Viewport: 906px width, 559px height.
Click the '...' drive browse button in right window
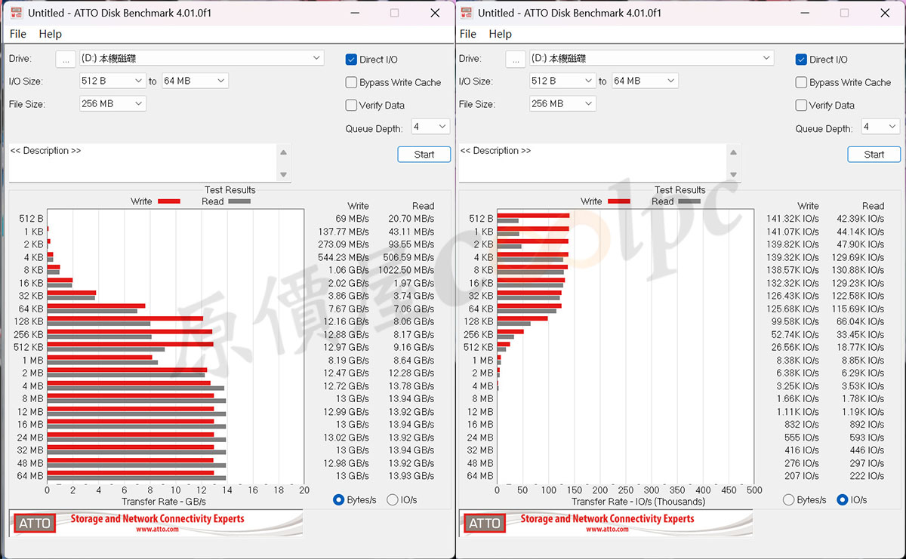coord(516,59)
